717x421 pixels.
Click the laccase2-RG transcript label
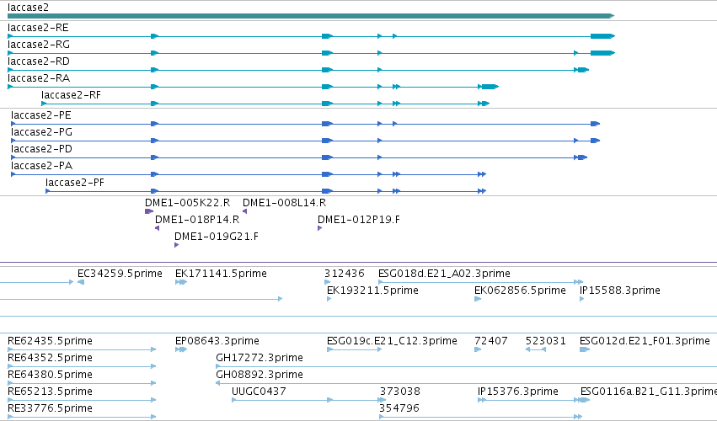click(39, 45)
